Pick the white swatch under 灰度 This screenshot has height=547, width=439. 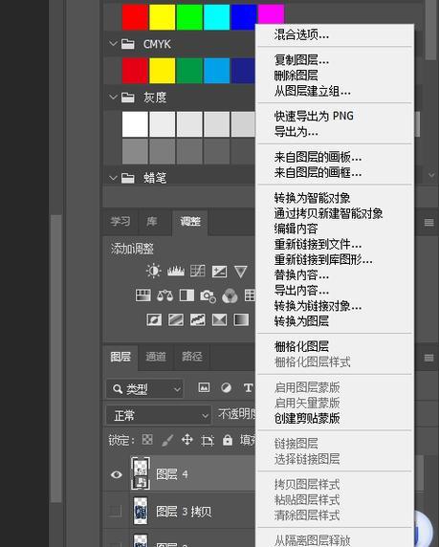135,124
